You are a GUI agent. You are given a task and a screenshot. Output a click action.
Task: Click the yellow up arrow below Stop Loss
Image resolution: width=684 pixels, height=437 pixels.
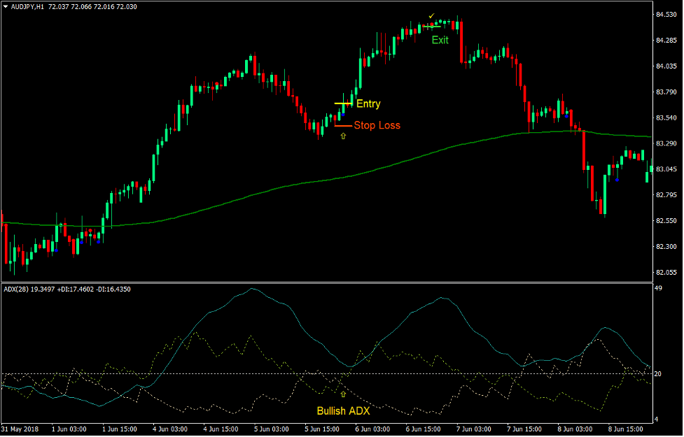343,136
